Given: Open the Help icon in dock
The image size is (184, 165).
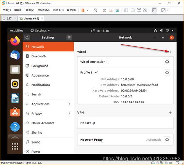Looking at the screenshot, I should (15, 127).
